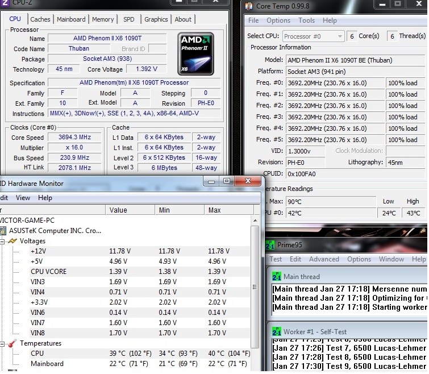Click the Voltages lightning icon
Screen dimensions: 429x374
pyautogui.click(x=13, y=241)
